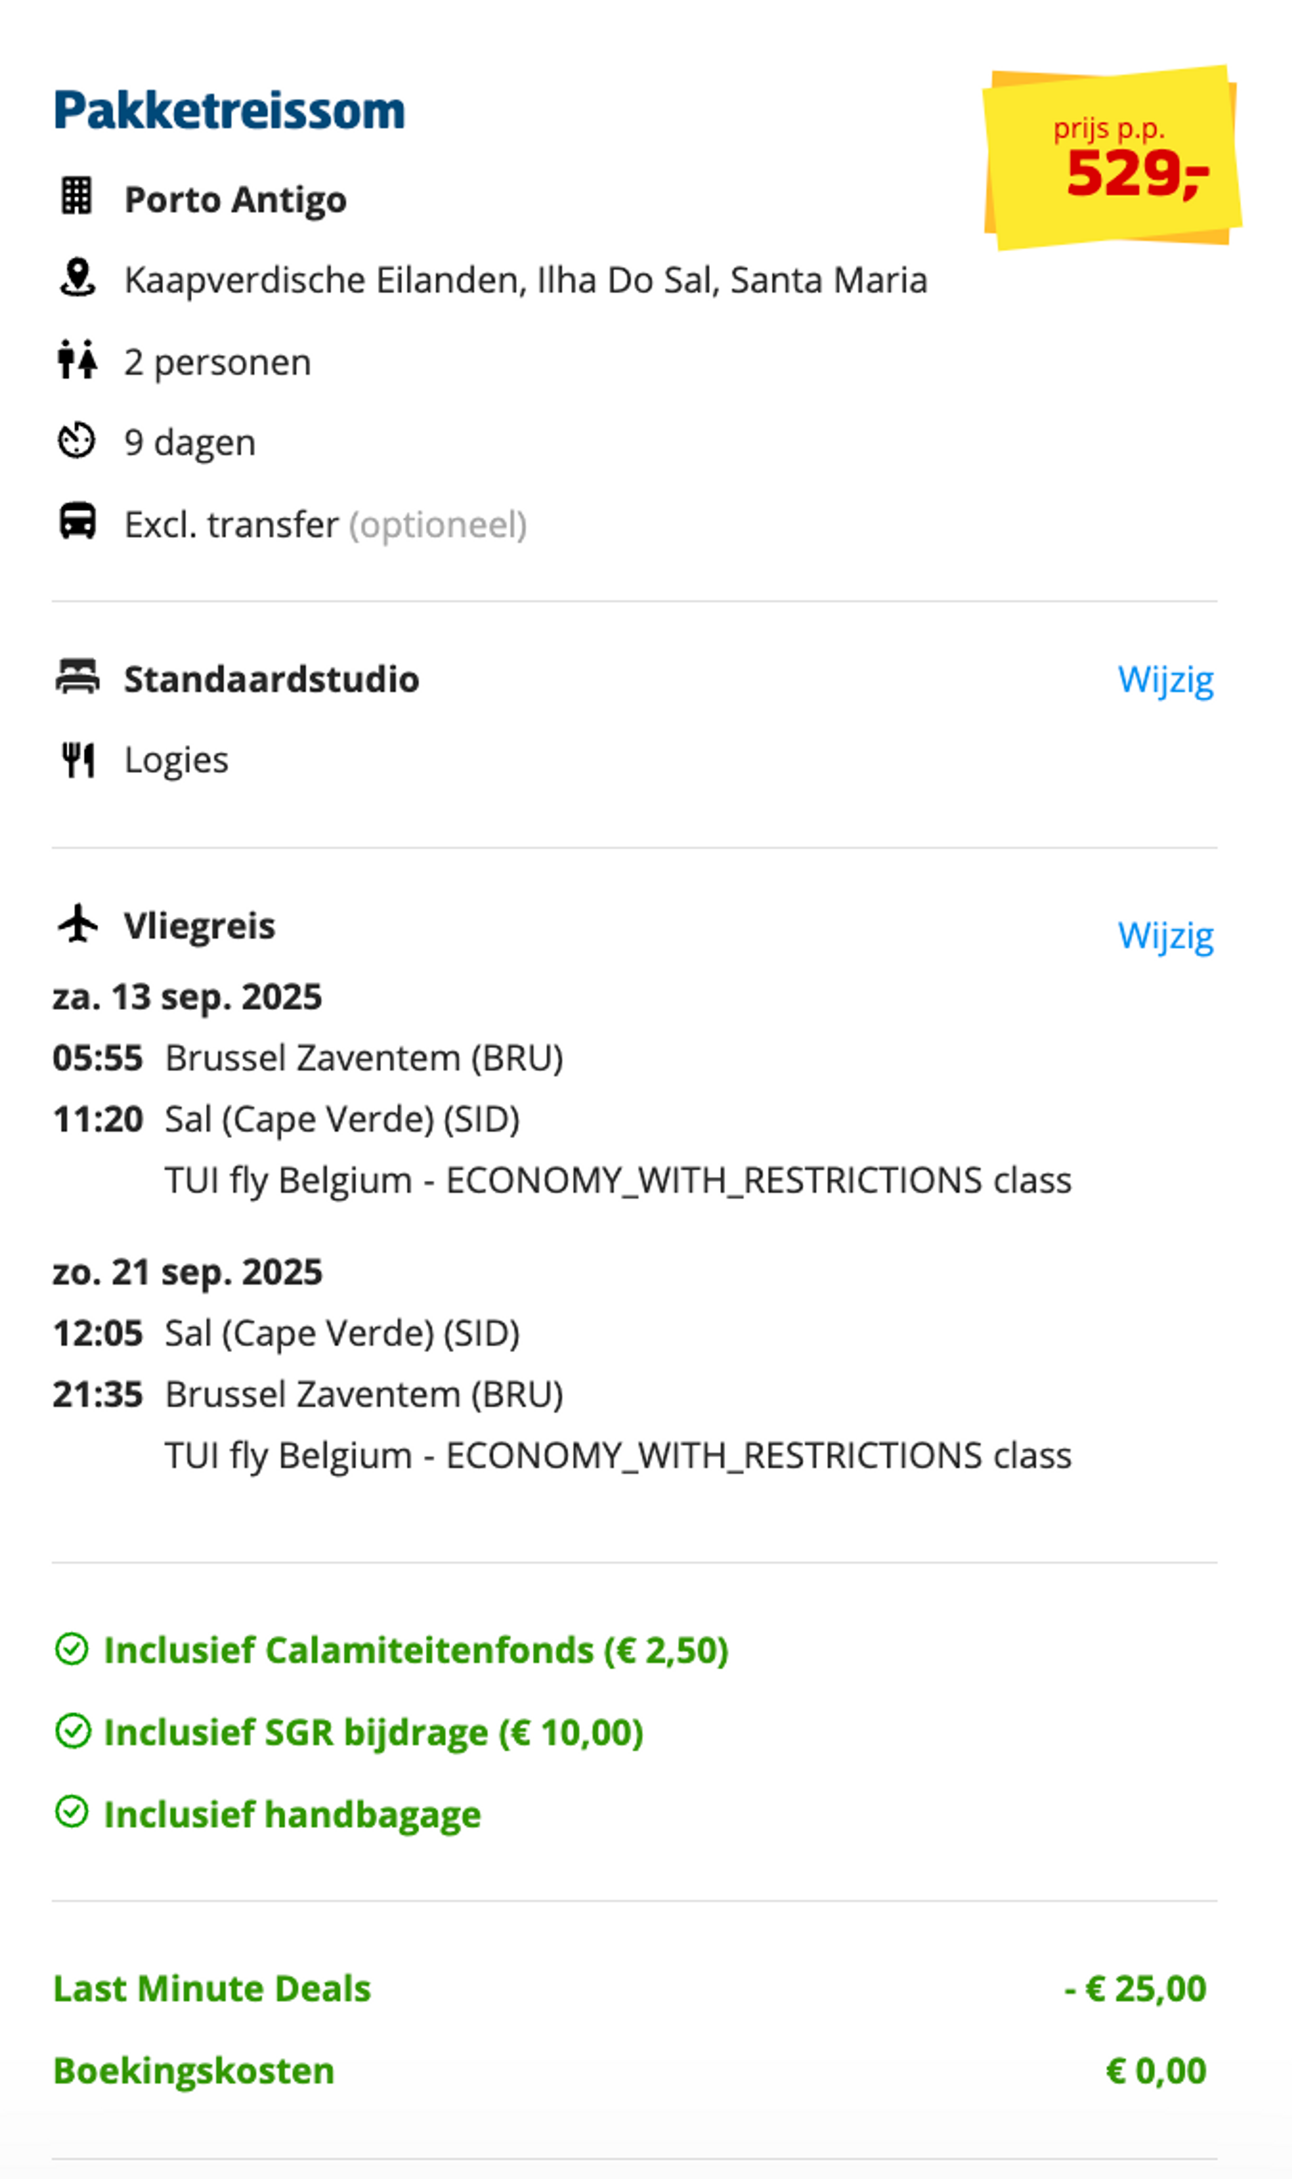The image size is (1292, 2179).
Task: Click the optioneel transfer text
Action: tap(438, 525)
